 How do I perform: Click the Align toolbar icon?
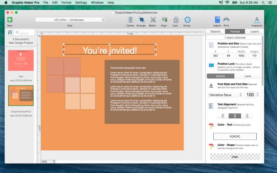pos(164,20)
